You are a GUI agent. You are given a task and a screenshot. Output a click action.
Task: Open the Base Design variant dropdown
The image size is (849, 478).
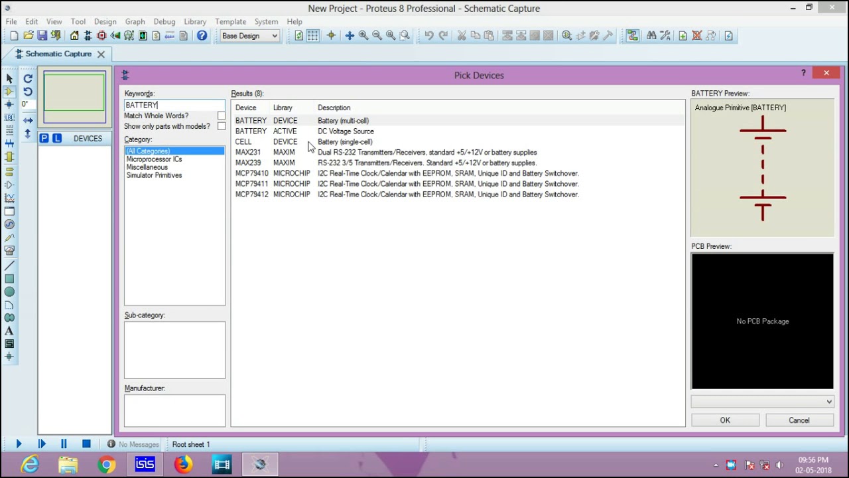point(249,36)
